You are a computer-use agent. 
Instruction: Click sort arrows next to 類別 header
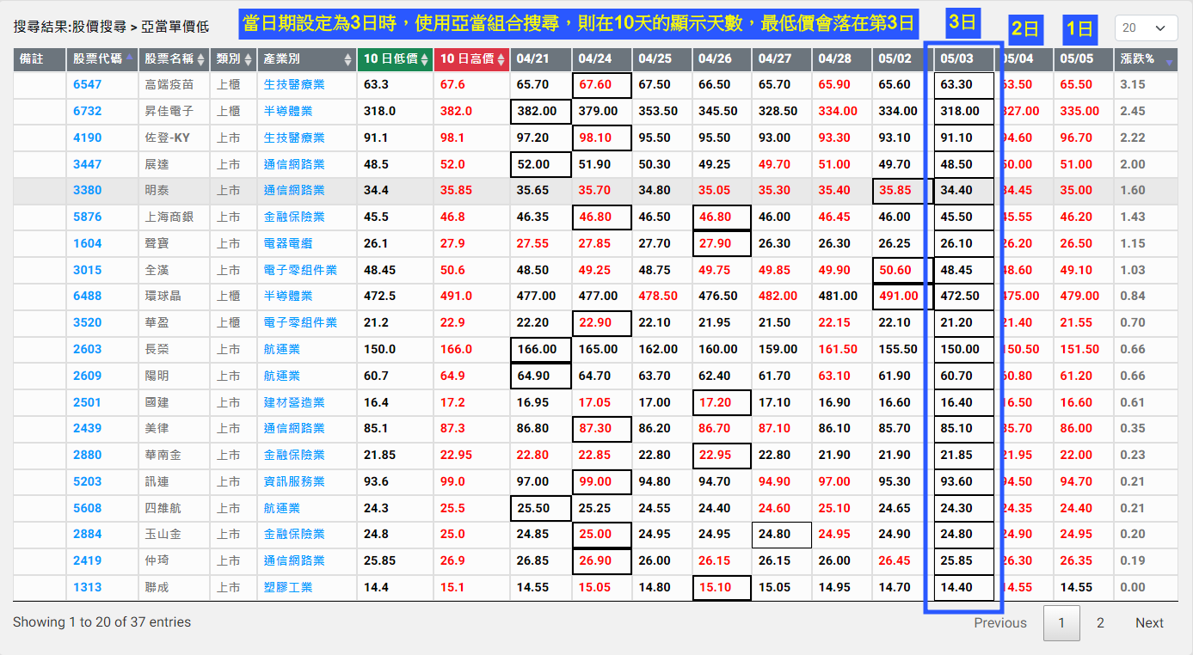point(248,59)
